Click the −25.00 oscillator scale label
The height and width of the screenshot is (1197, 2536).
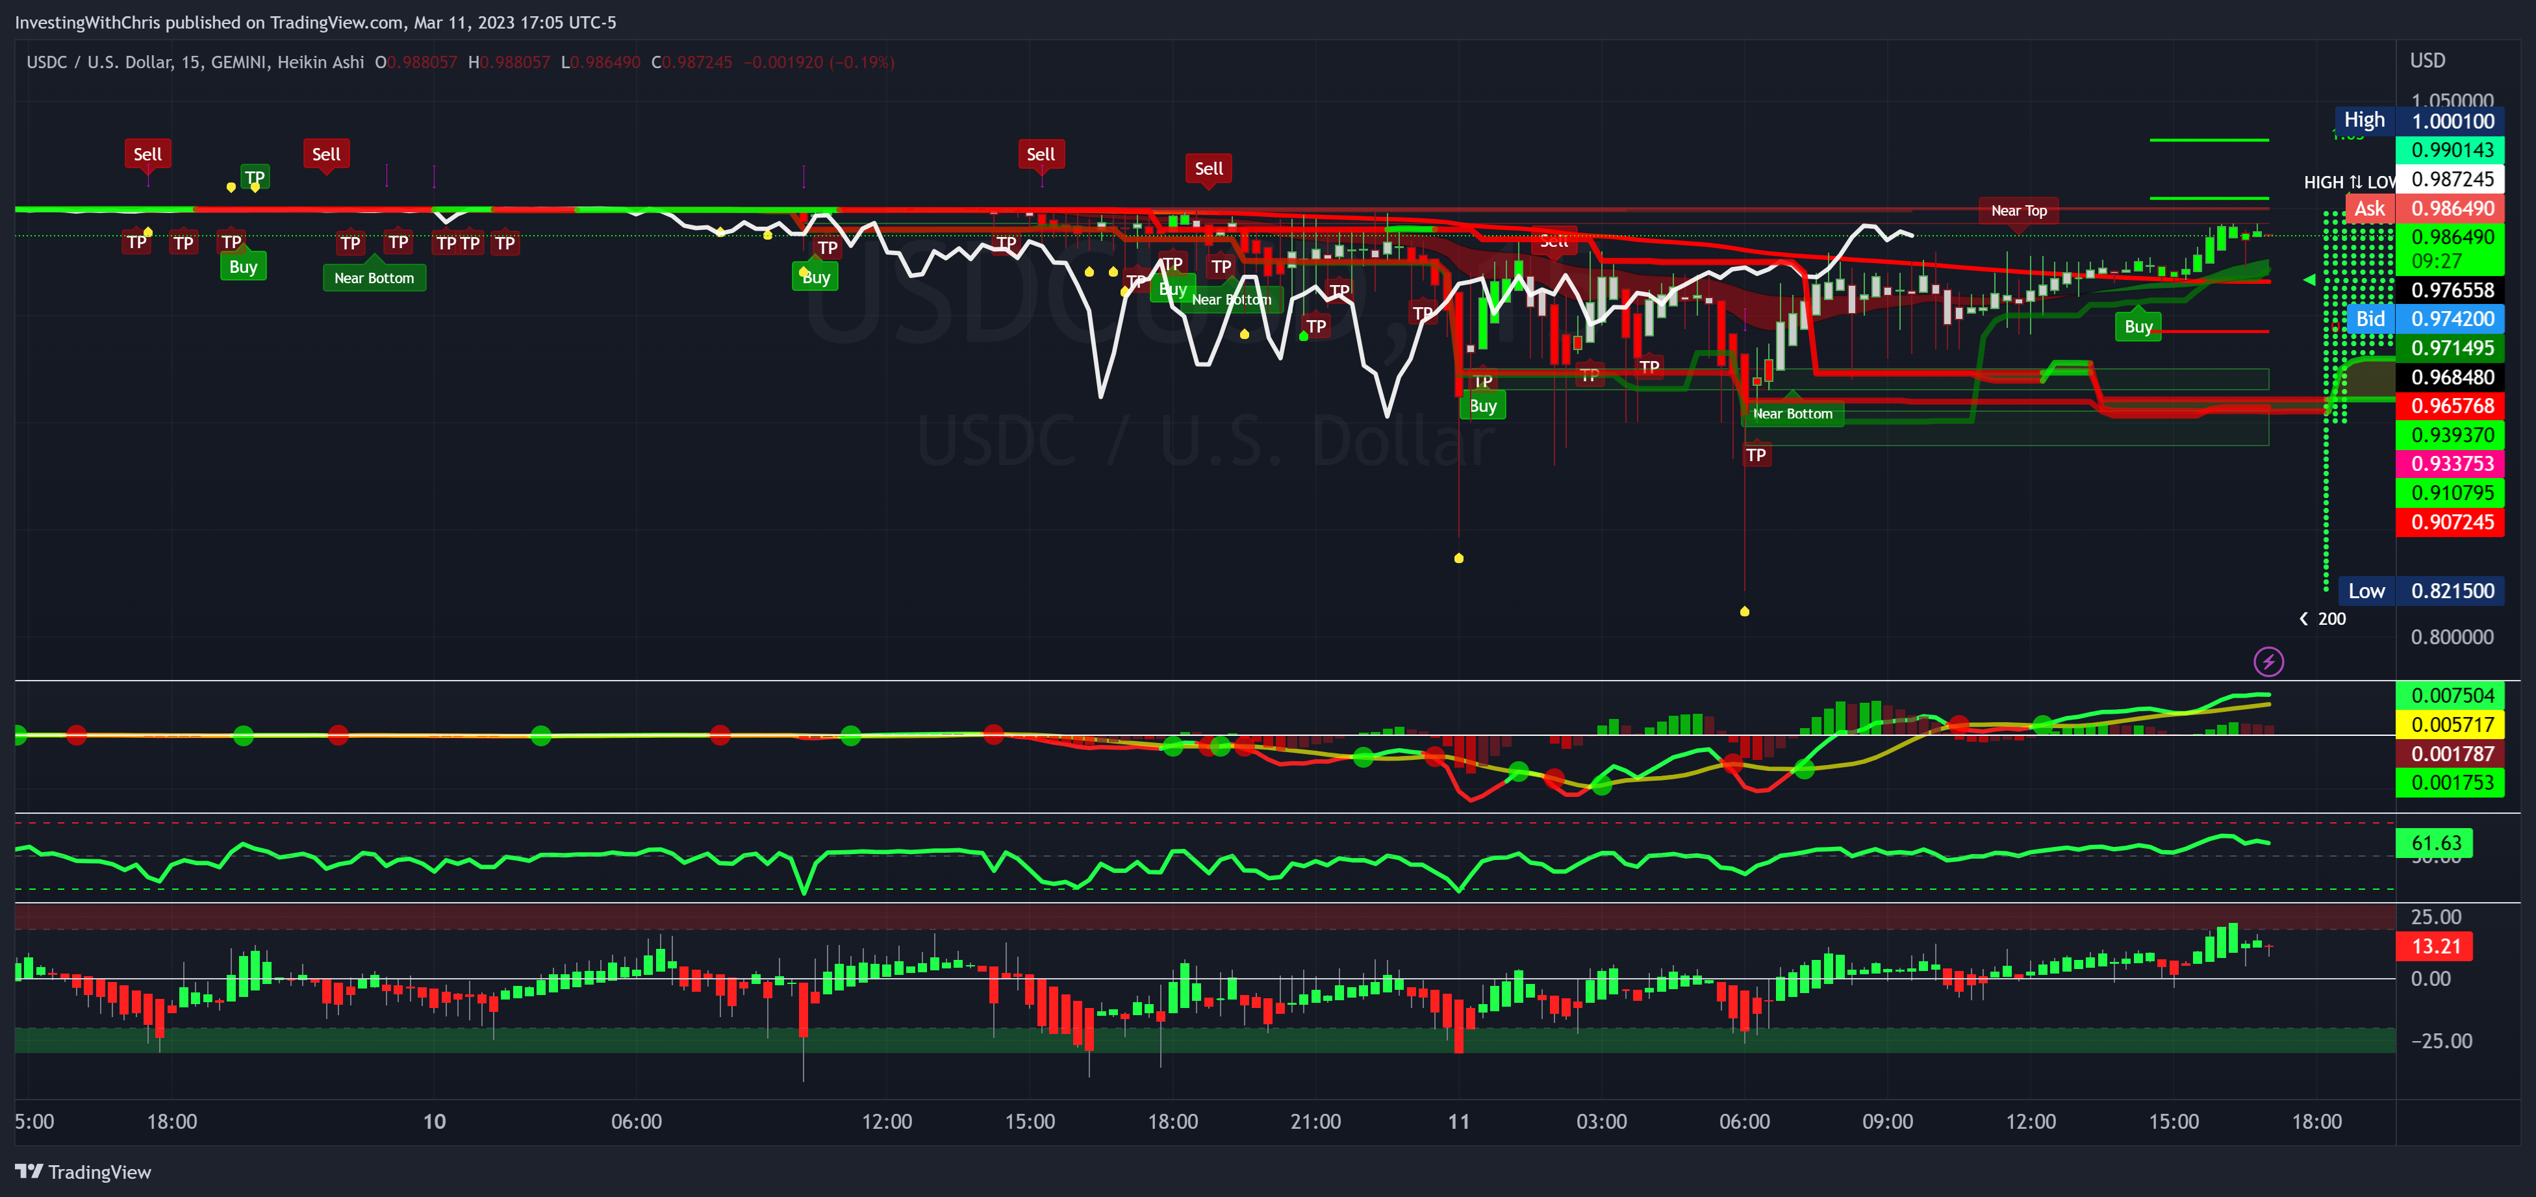(x=2441, y=1040)
